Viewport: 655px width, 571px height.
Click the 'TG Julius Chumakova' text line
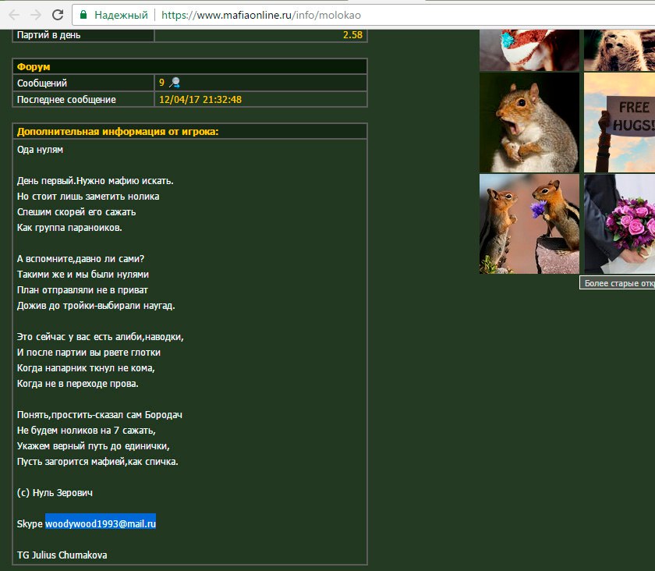[62, 555]
